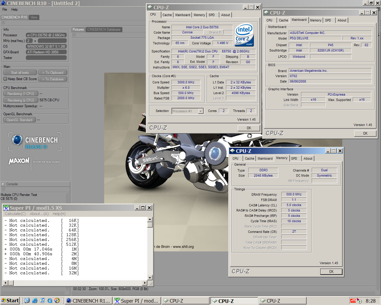Click Super PI horizontal scroll right arrow
381x305 pixels.
[145, 283]
